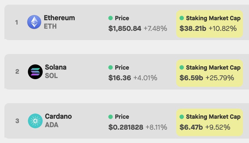Click green dot in Ethereum Staking Market Cap
The width and height of the screenshot is (249, 143).
182,18
